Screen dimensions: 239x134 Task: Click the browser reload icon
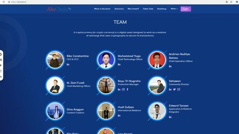4,2
